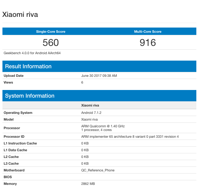Click the BIOS row label
The height and width of the screenshot is (191, 200).
pyautogui.click(x=8, y=177)
